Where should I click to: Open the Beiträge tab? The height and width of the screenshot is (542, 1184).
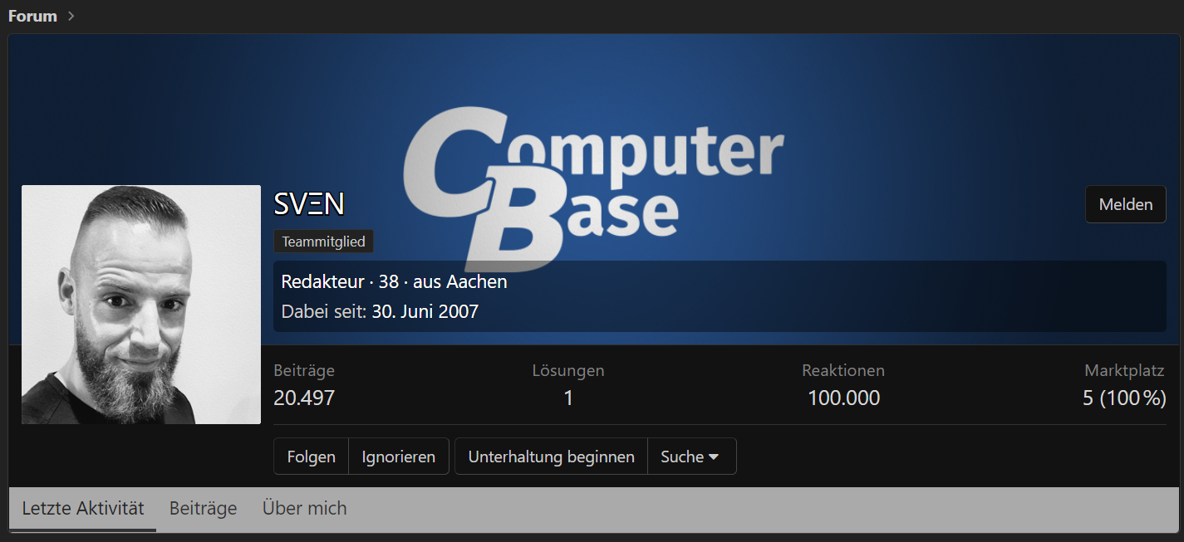pos(203,508)
